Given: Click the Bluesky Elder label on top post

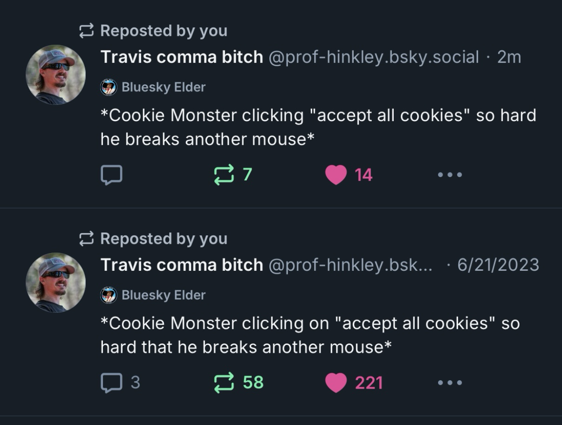Looking at the screenshot, I should tap(163, 87).
